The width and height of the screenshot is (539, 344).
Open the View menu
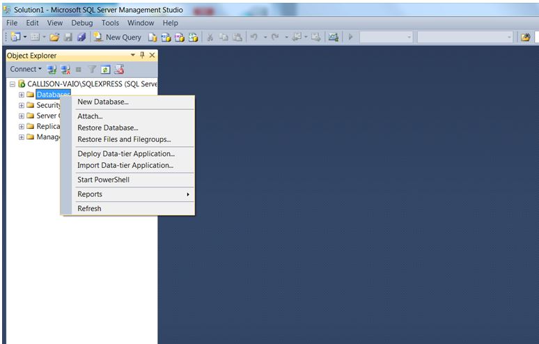[55, 23]
